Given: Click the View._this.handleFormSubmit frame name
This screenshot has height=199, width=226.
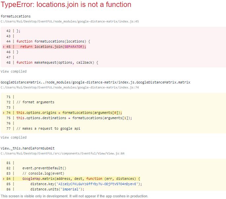Looking at the screenshot, I should click(27, 148).
